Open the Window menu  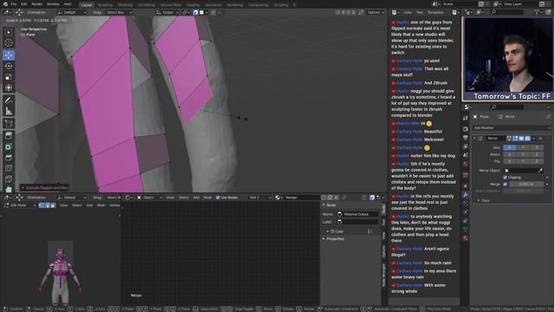(x=53, y=4)
